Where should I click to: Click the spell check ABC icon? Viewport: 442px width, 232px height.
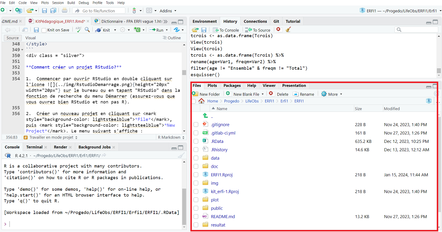[78, 30]
